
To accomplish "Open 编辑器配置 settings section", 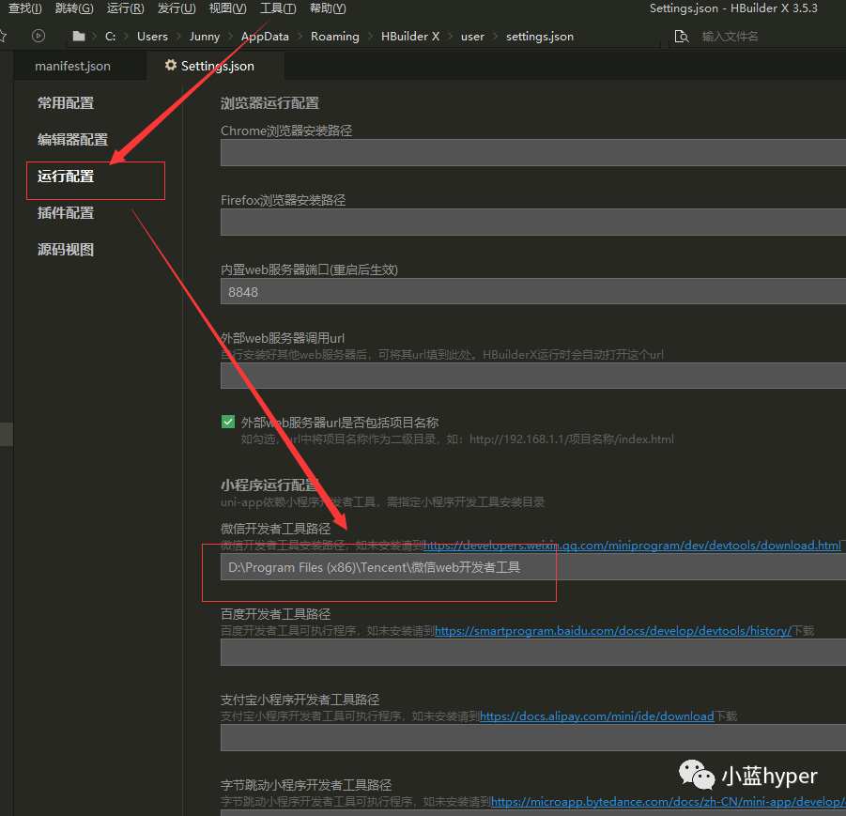I will (72, 140).
